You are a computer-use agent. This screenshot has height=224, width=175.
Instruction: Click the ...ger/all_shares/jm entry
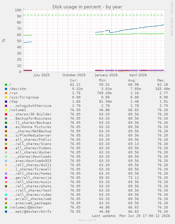(30, 178)
